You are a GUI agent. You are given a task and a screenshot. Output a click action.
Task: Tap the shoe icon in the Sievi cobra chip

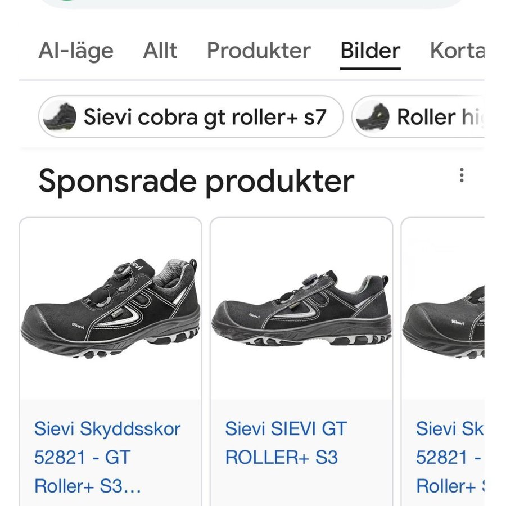pos(60,117)
